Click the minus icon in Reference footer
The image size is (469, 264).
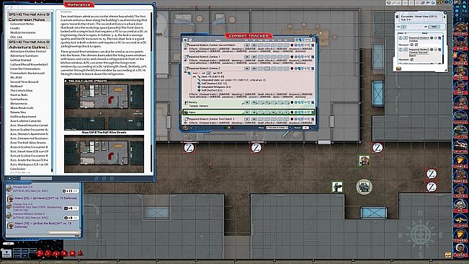point(14,178)
